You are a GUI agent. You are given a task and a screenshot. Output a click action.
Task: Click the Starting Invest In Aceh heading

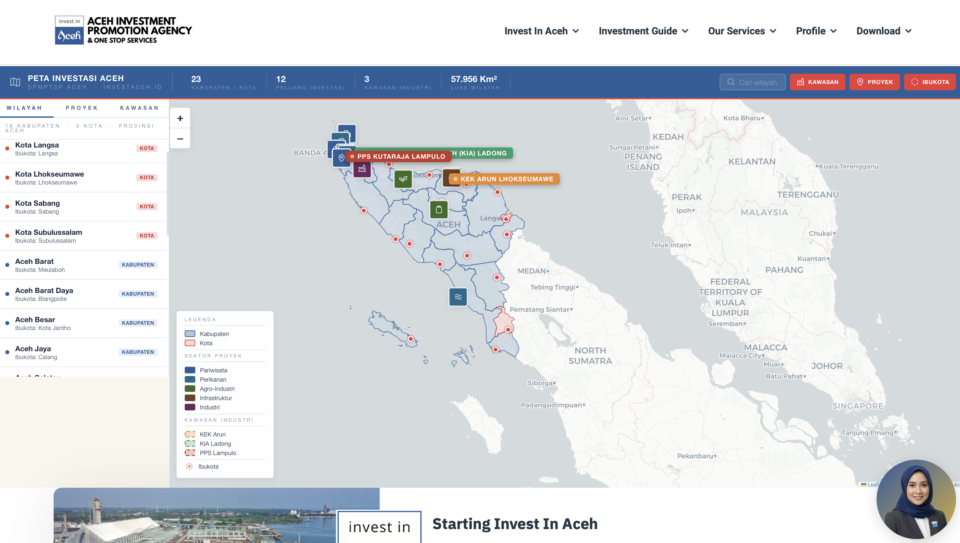(x=515, y=524)
